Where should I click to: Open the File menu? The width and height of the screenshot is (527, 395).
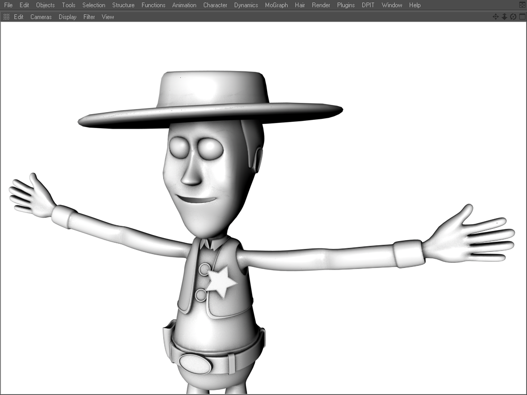click(8, 5)
